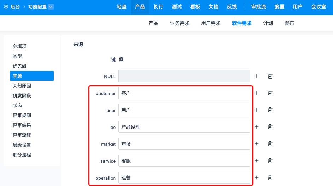Click the operation value field 运营
This screenshot has height=186, width=333.
pos(184,178)
